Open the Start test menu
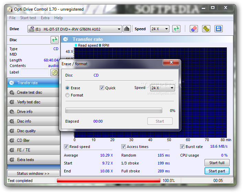The width and height of the screenshot is (243, 193). tap(28, 18)
